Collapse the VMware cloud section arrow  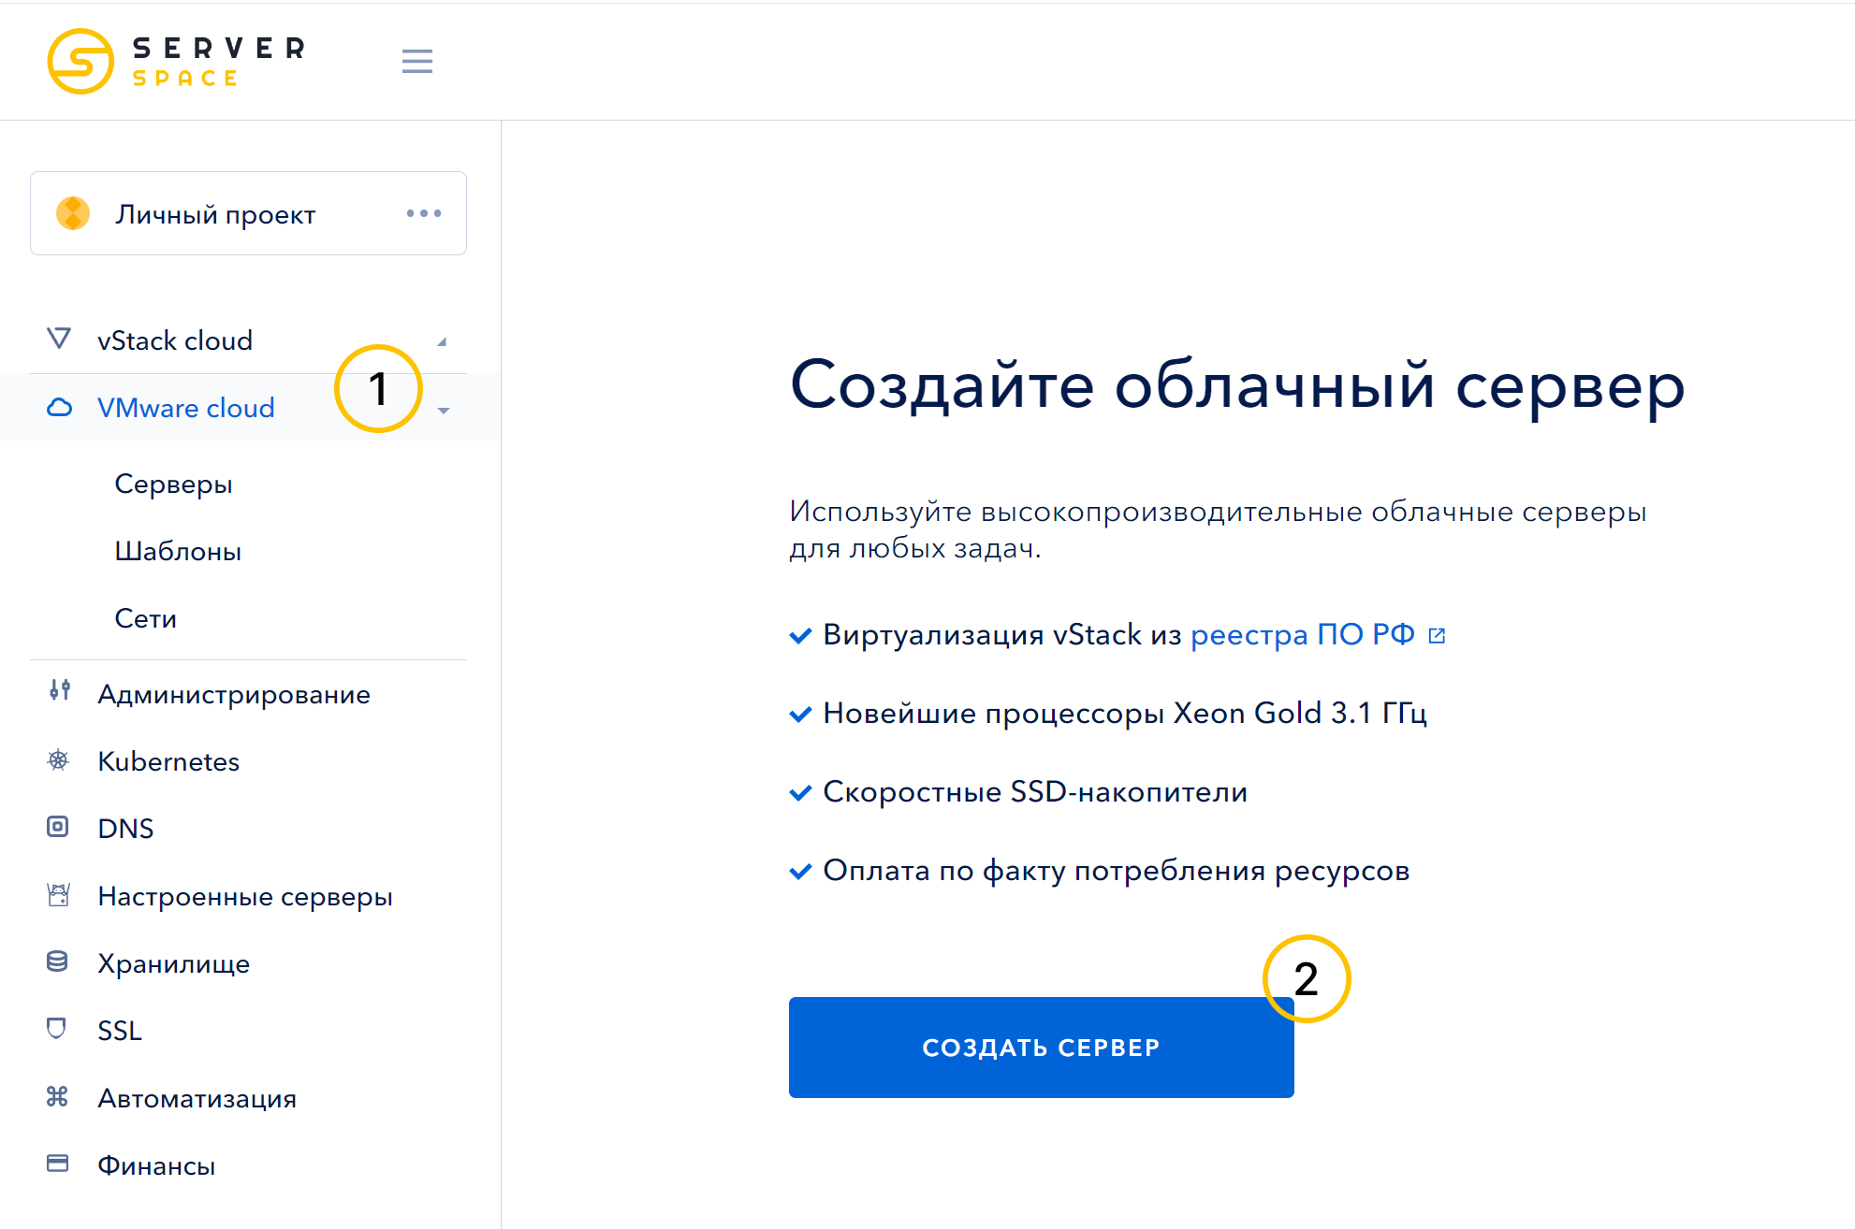(x=444, y=411)
